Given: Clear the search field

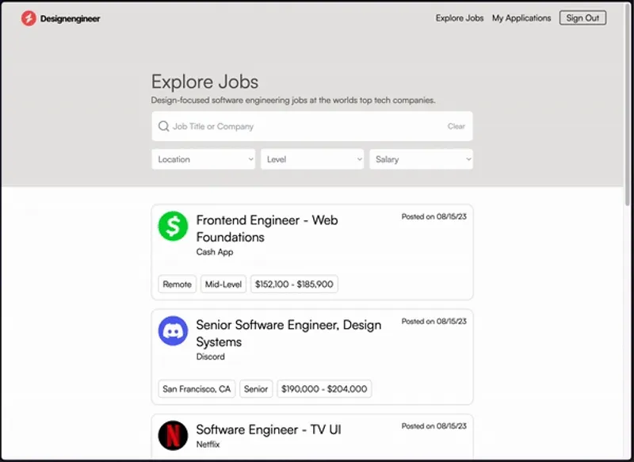Looking at the screenshot, I should 456,126.
